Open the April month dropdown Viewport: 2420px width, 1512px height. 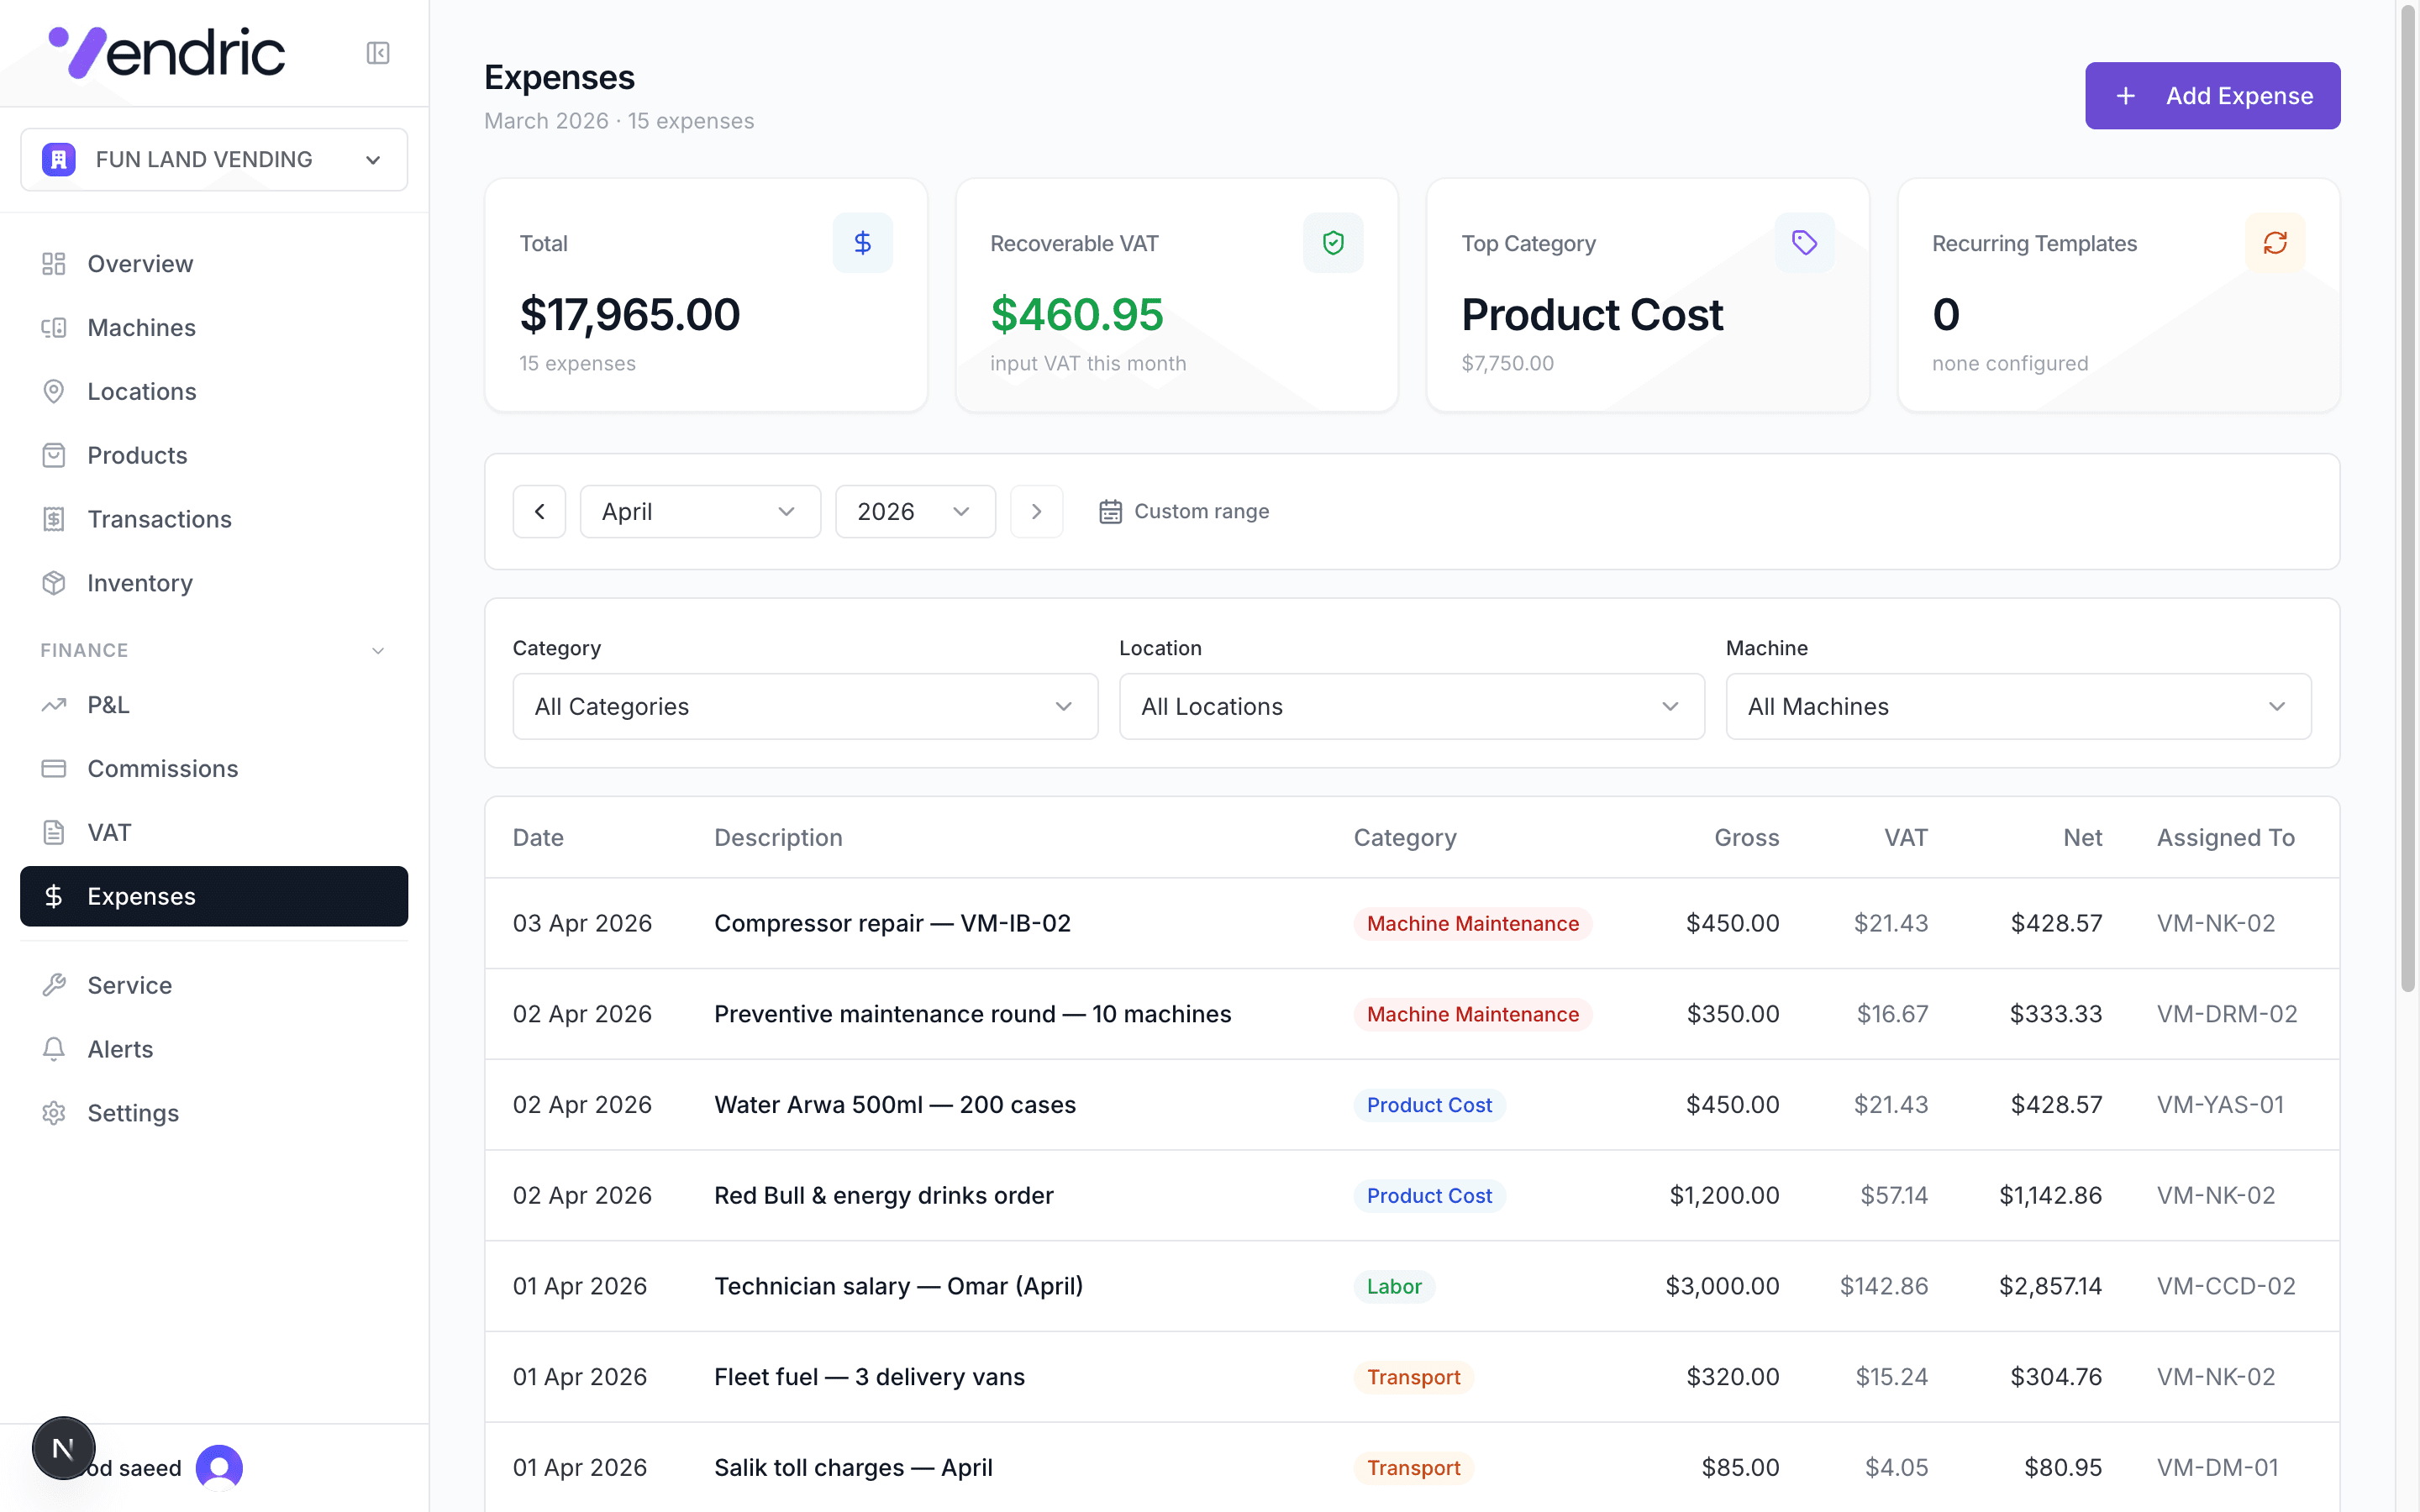[x=700, y=512]
